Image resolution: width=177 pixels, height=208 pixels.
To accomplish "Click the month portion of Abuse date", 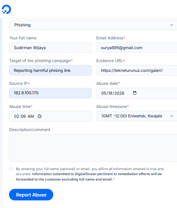I will [104, 93].
